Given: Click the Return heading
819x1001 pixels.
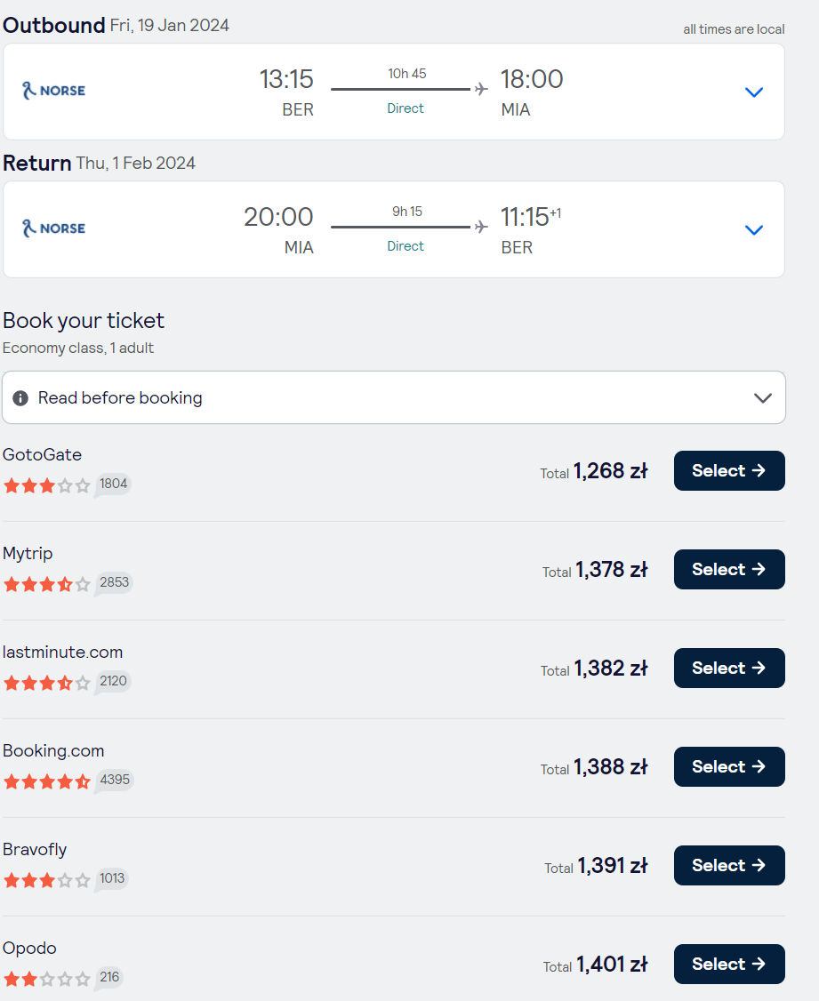Looking at the screenshot, I should [37, 163].
